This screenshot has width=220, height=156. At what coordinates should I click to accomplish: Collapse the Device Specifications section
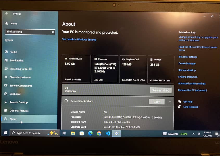click(x=170, y=101)
